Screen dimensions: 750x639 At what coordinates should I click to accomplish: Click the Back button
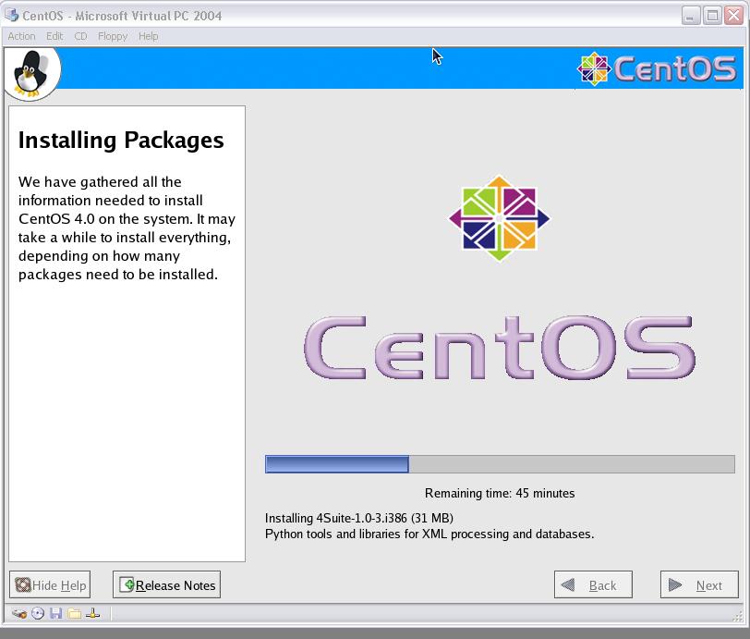click(x=593, y=584)
